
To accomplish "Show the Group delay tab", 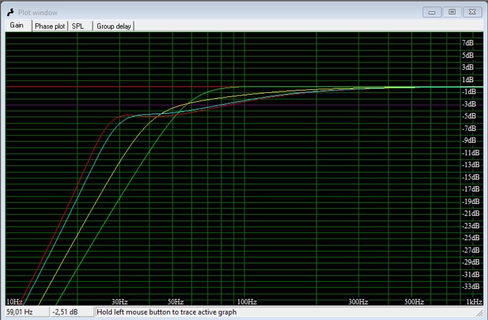I will click(114, 26).
